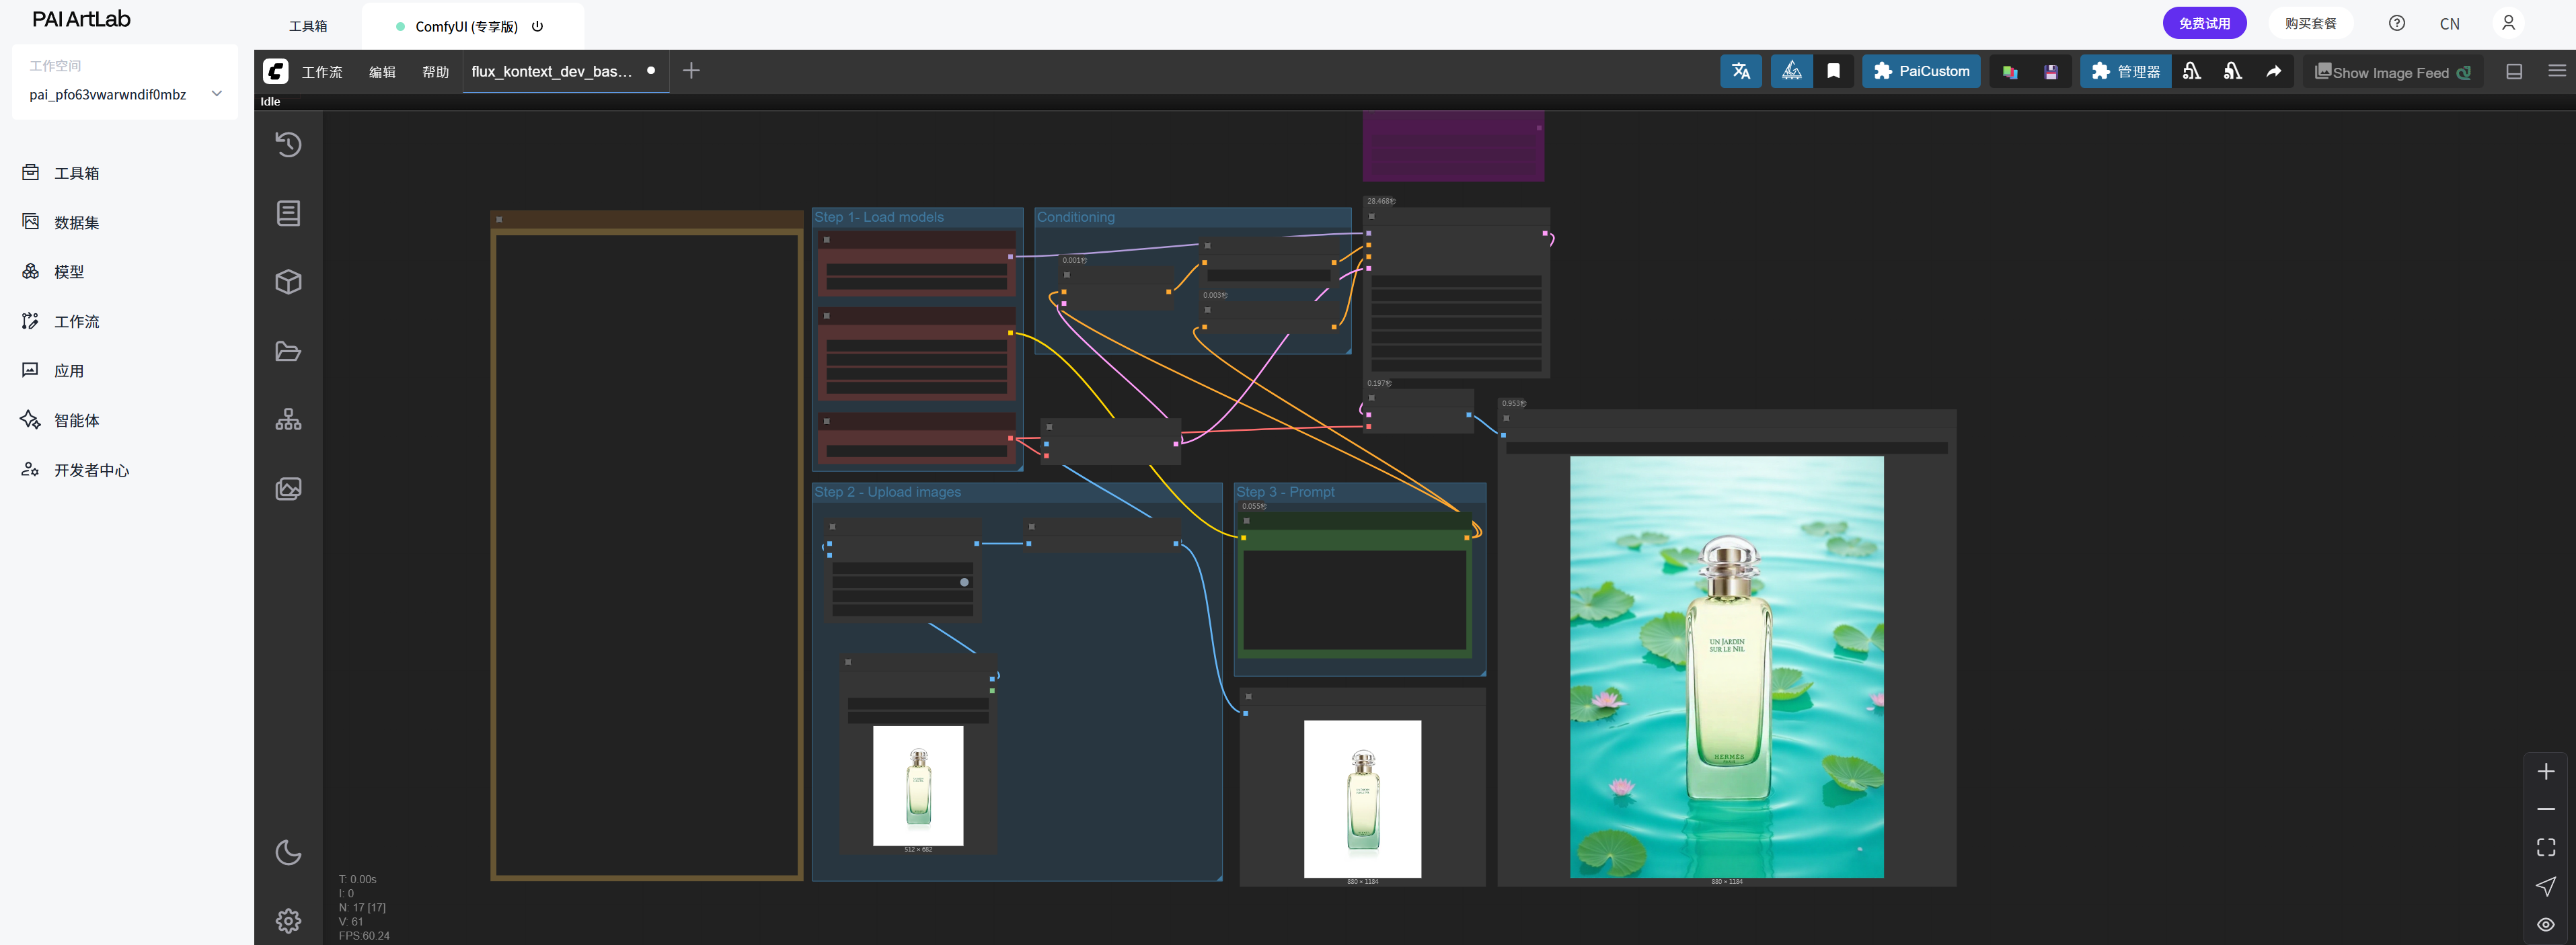The width and height of the screenshot is (2576, 945).
Task: Open the 编辑 menu
Action: tap(382, 72)
